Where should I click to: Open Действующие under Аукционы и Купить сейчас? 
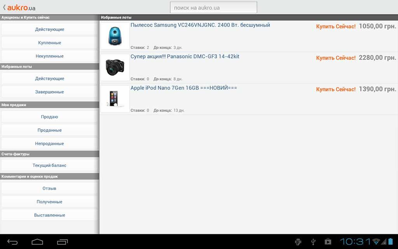click(x=49, y=29)
